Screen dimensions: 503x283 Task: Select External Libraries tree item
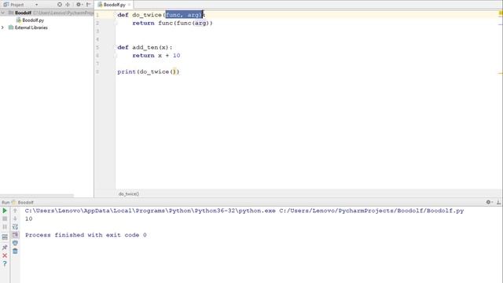(x=31, y=28)
